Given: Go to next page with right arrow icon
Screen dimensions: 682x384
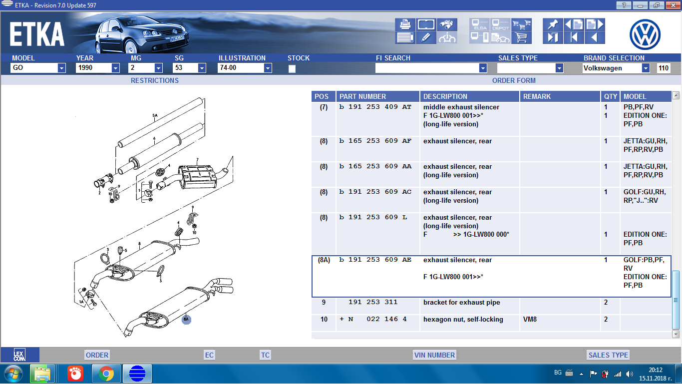Looking at the screenshot, I should tap(594, 24).
